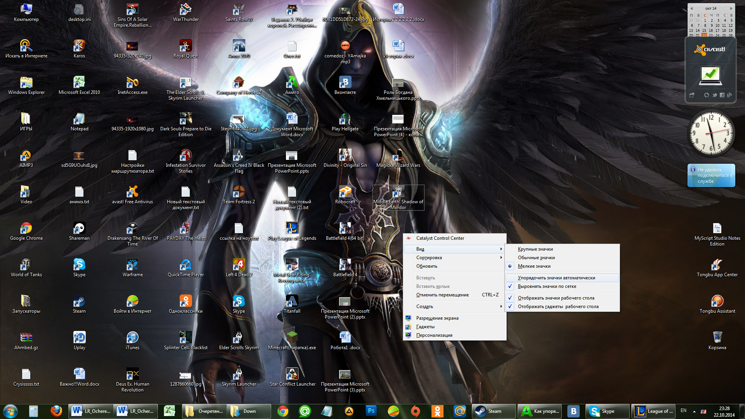Open MyScript Studio Notes Edition icon
The width and height of the screenshot is (745, 419).
coord(717,234)
